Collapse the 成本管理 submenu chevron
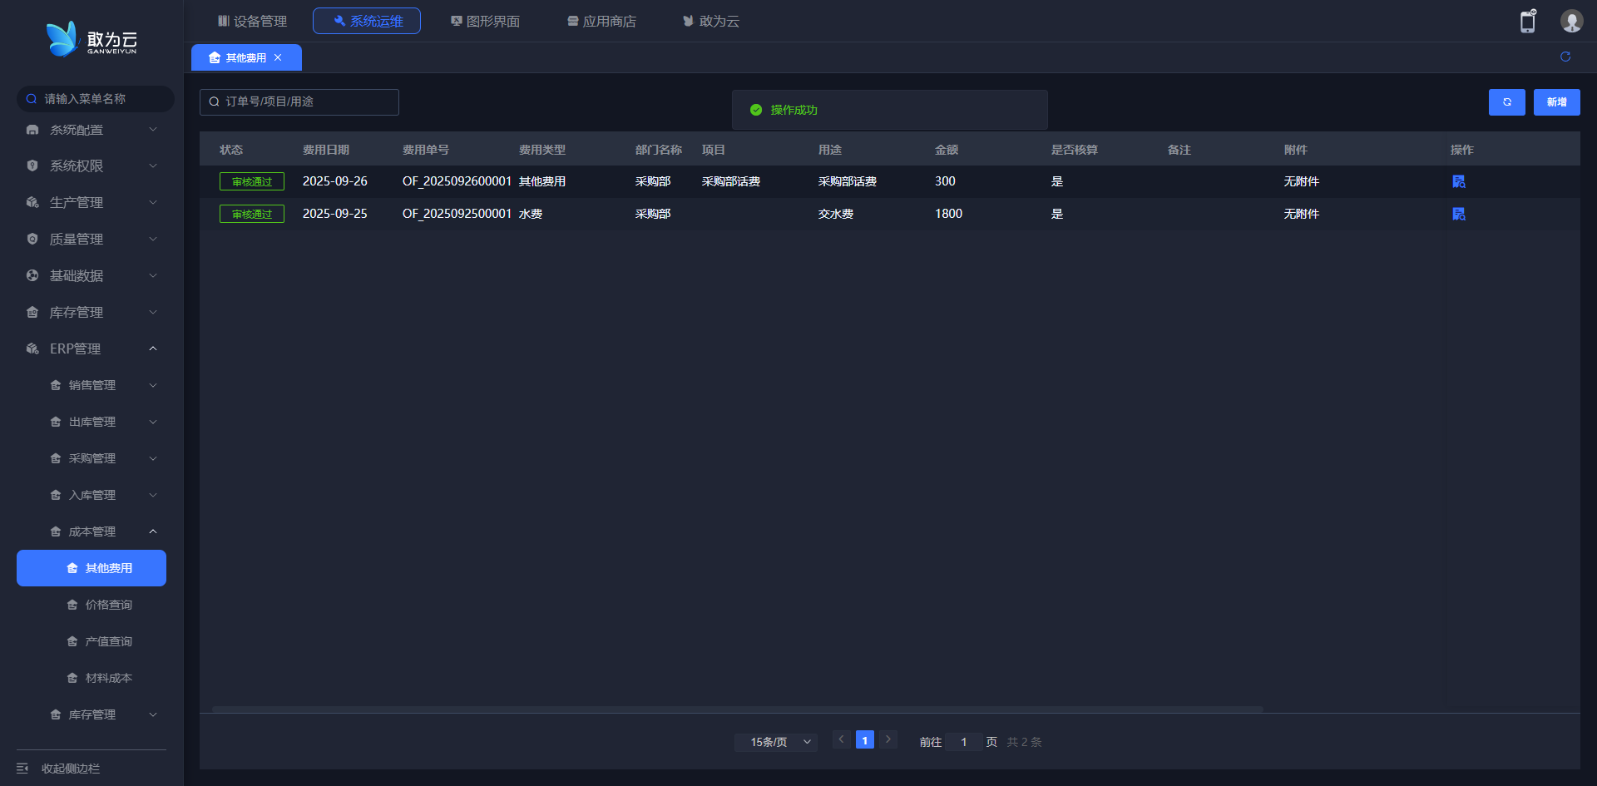The width and height of the screenshot is (1597, 786). point(153,531)
